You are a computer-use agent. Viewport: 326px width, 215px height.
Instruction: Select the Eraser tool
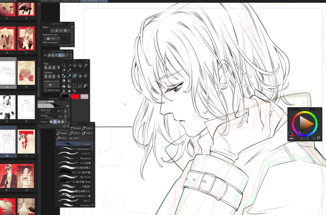coord(64,81)
